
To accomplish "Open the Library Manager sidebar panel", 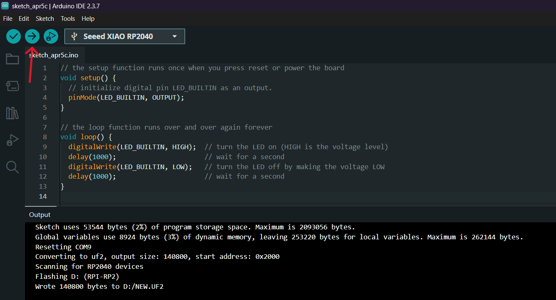I will (12, 113).
